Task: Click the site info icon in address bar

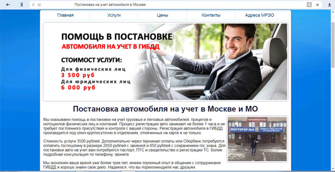Action: tap(39, 5)
